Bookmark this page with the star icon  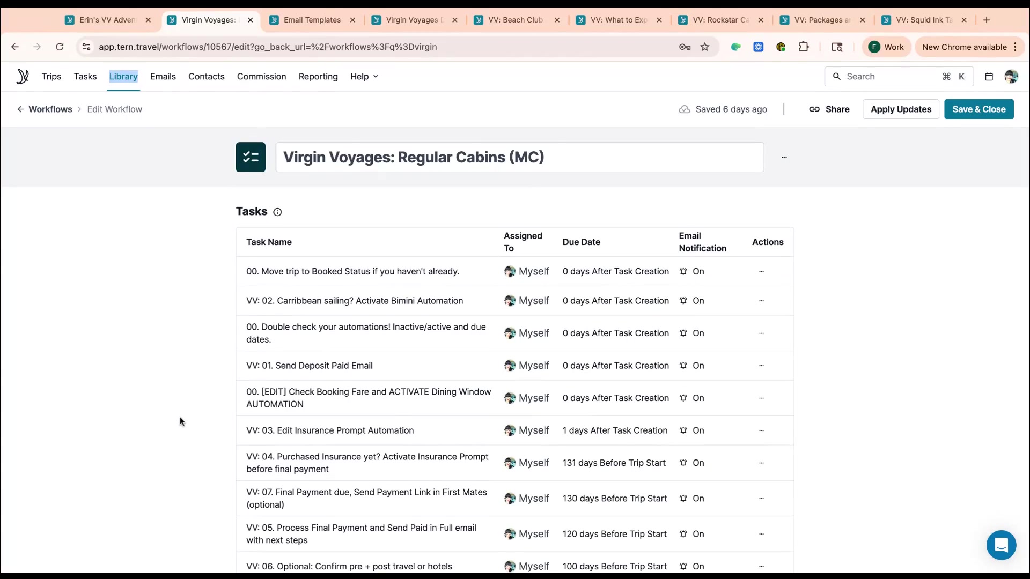705,47
